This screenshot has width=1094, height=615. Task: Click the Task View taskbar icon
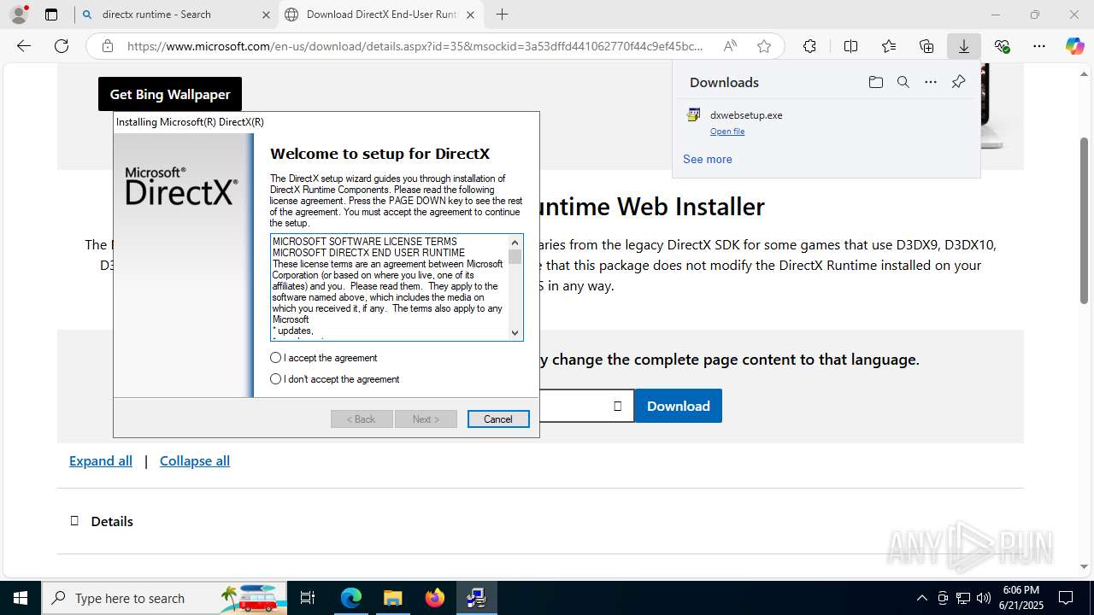(x=308, y=598)
